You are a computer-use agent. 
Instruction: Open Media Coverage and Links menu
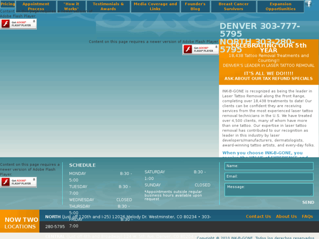point(155,6)
